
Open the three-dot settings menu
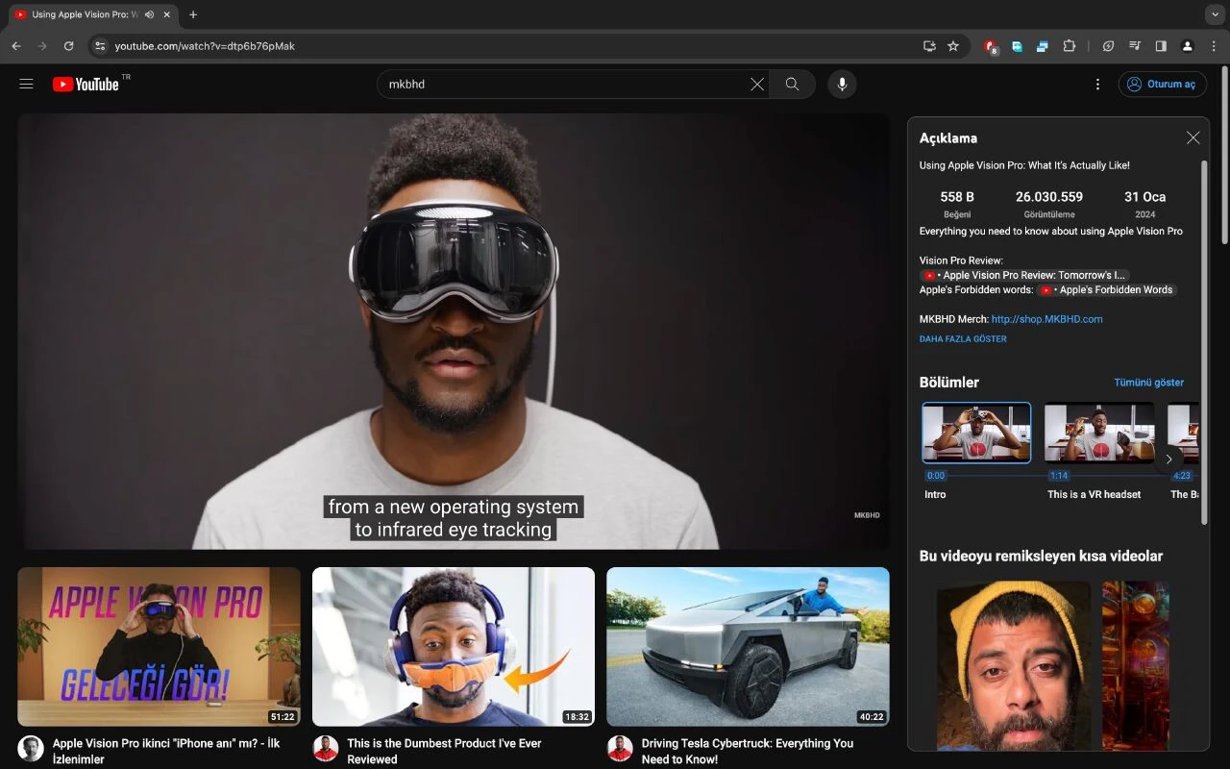[x=1097, y=85]
